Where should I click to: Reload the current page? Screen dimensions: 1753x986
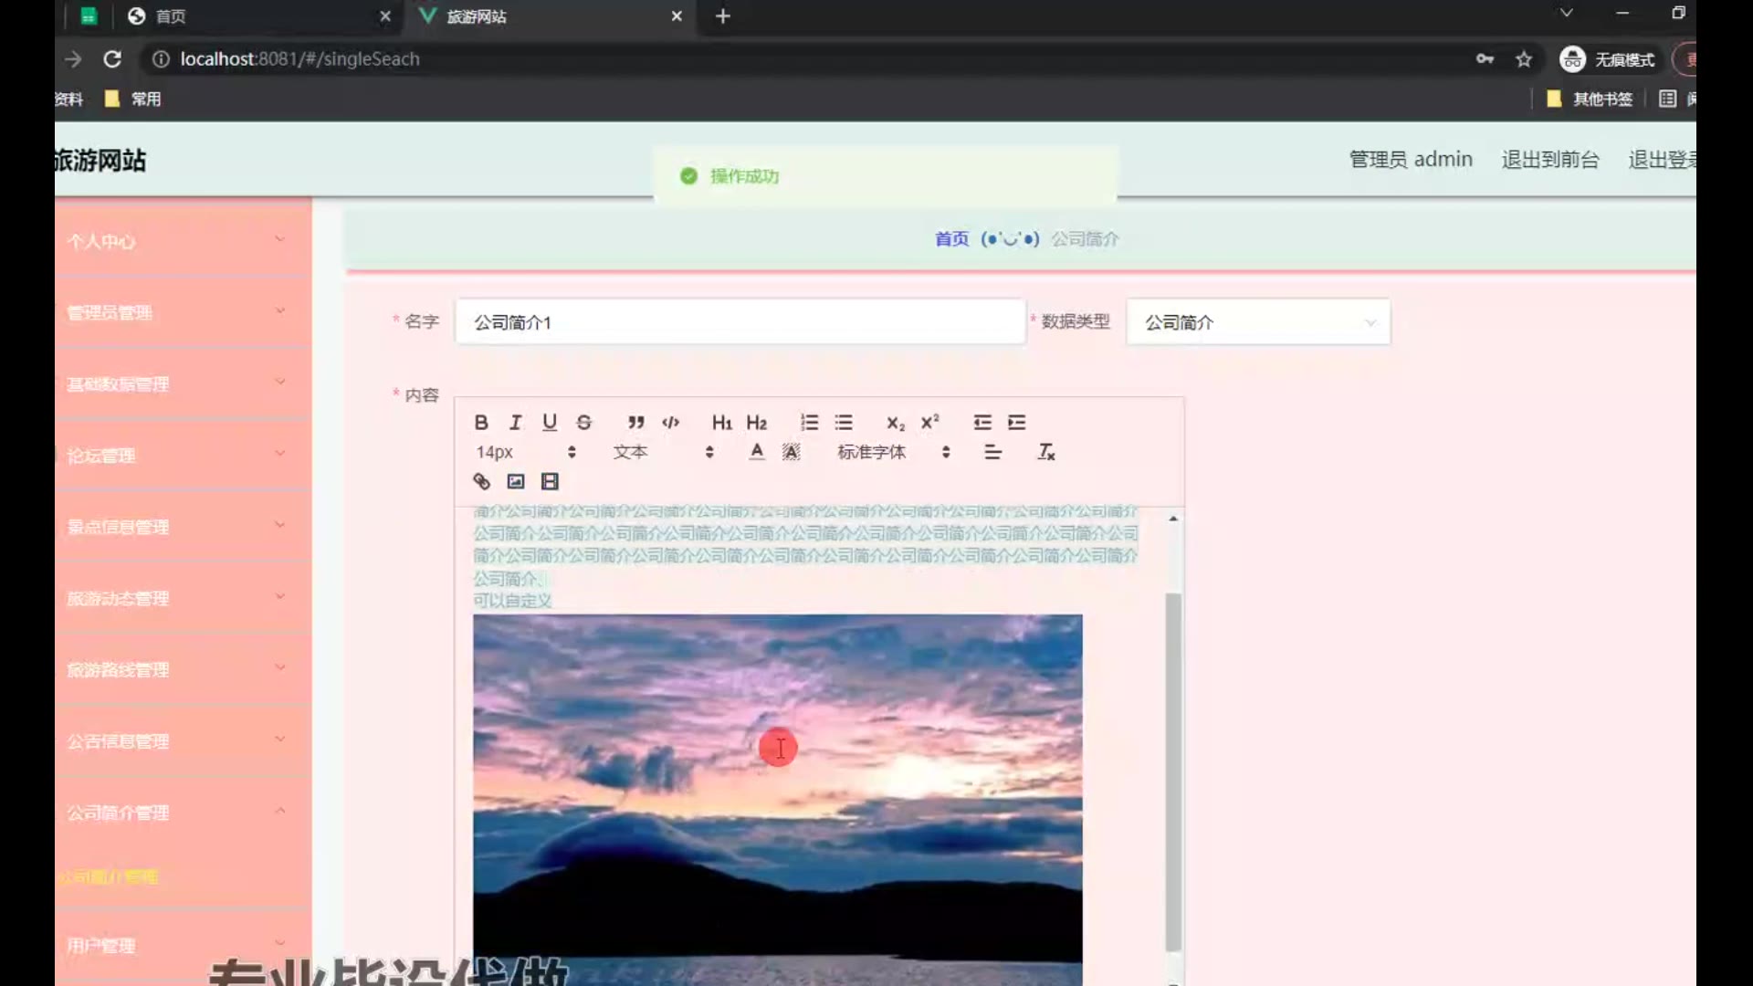coord(112,58)
